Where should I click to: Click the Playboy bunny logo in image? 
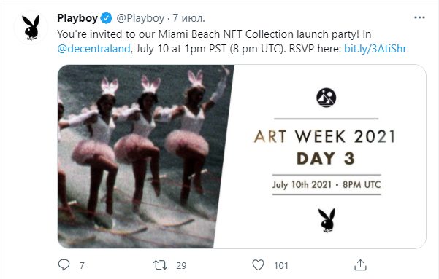click(x=327, y=220)
